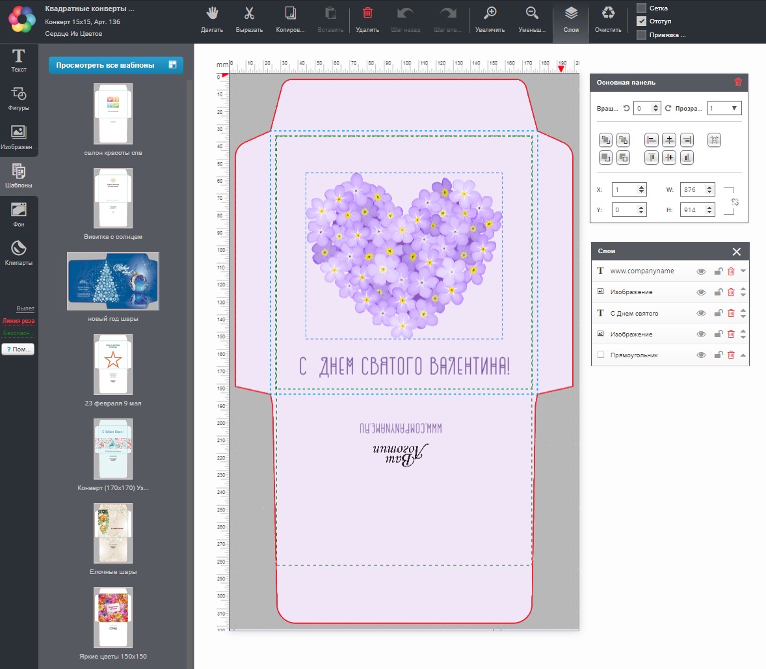This screenshot has height=669, width=766.
Task: Click the Прямоугольник layer white color swatch
Action: click(x=601, y=355)
